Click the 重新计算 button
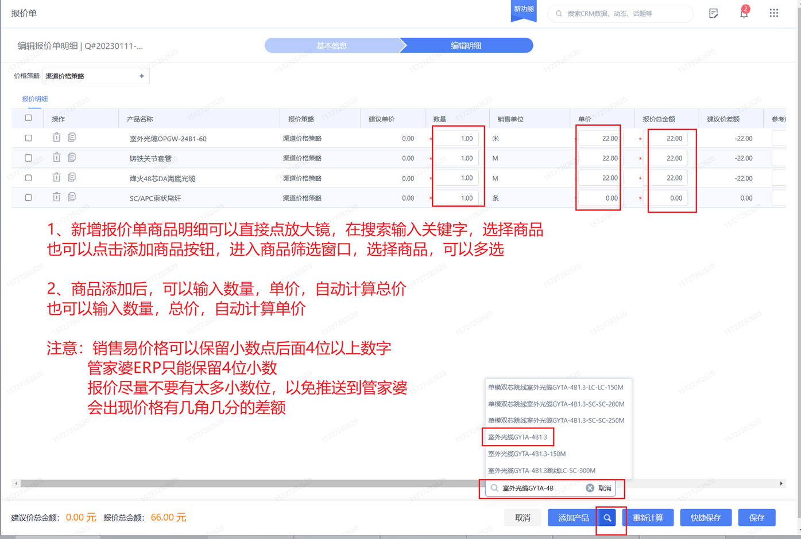This screenshot has height=539, width=801. click(648, 518)
